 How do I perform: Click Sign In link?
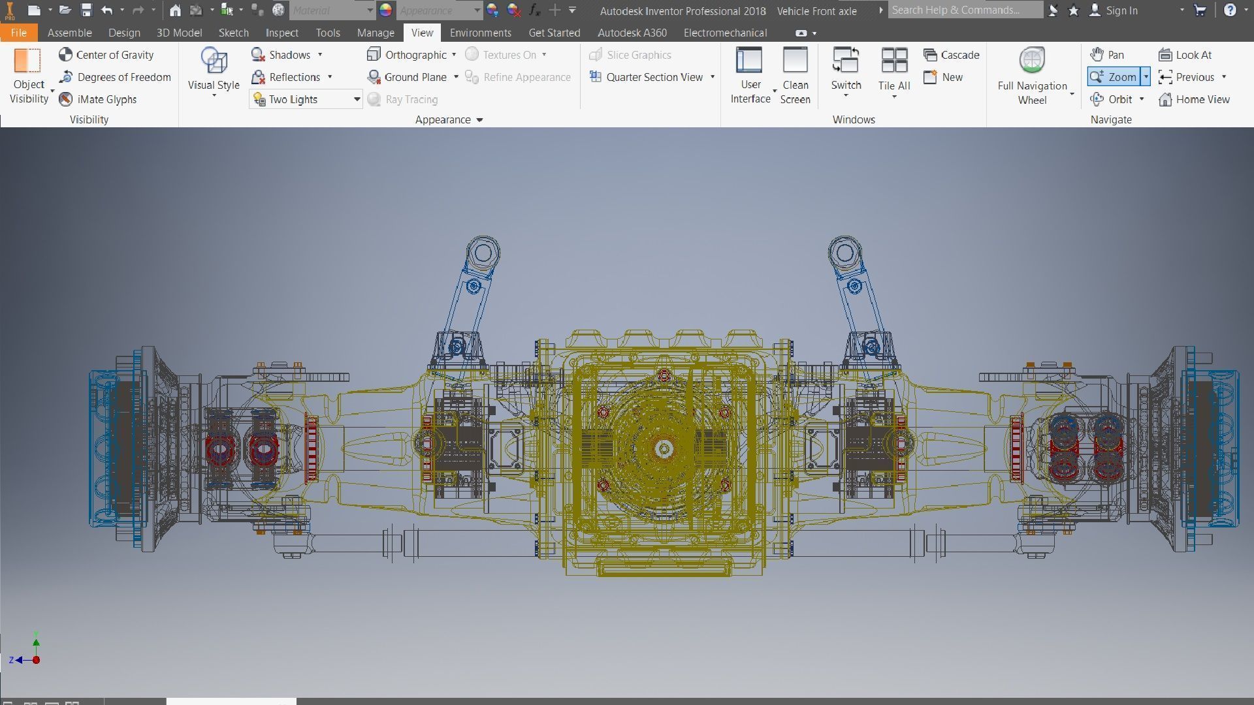(1121, 10)
